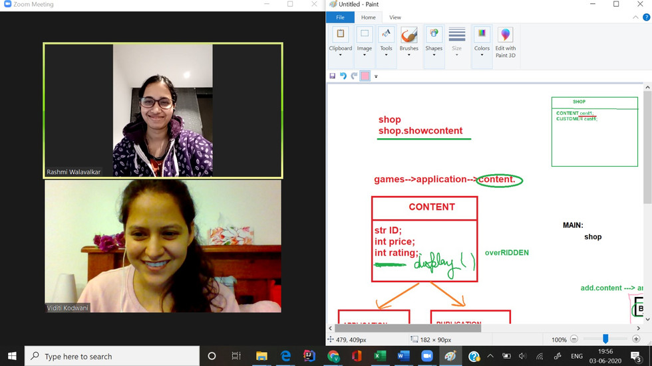652x366 pixels.
Task: Open File Explorer from the taskbar
Action: (261, 356)
